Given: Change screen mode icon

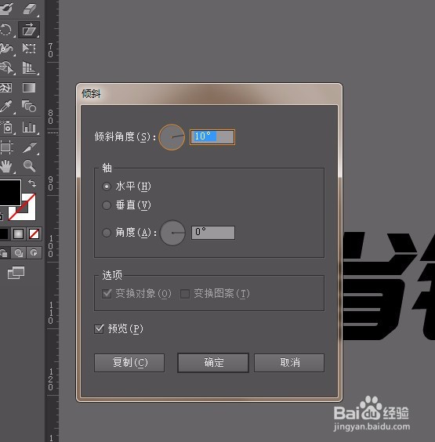Looking at the screenshot, I should (16, 273).
